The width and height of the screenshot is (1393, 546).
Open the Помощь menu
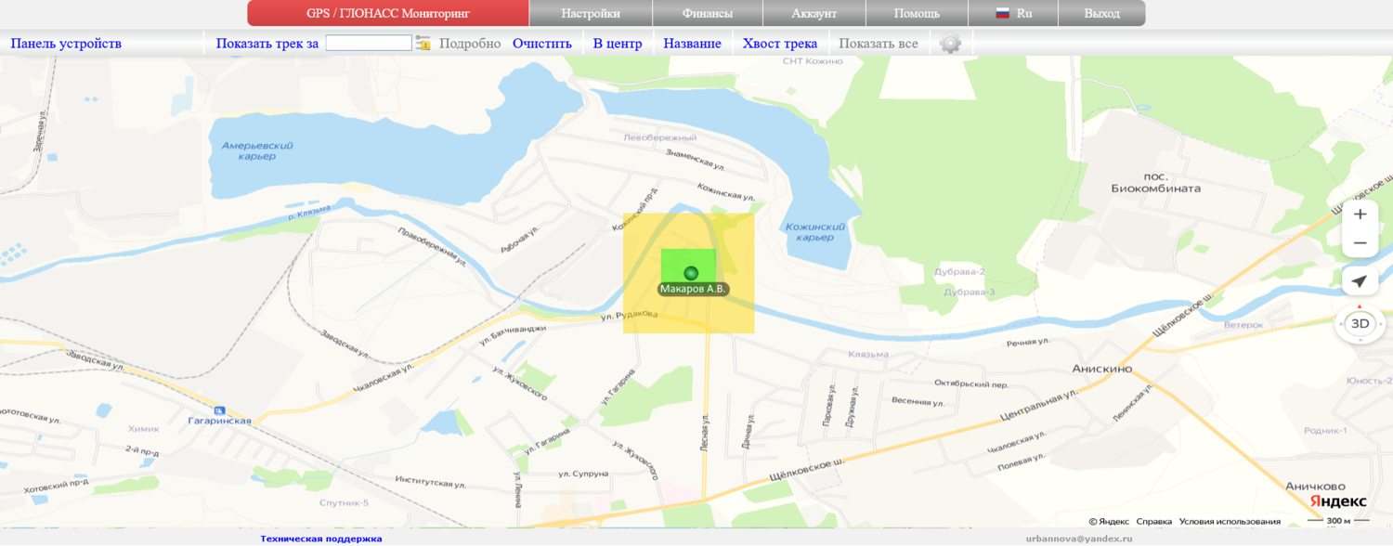pos(917,13)
